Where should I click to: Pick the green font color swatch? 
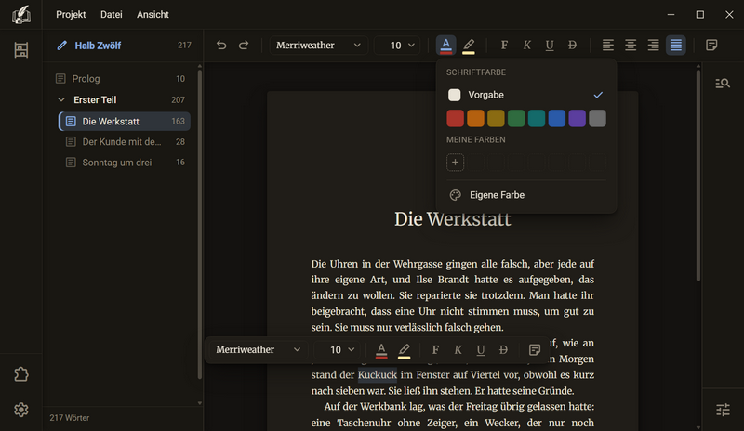pyautogui.click(x=516, y=119)
